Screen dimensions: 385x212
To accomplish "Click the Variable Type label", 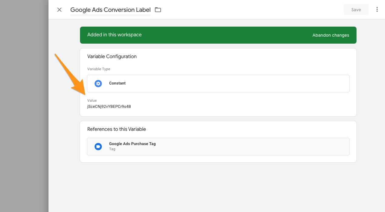I will click(x=99, y=69).
